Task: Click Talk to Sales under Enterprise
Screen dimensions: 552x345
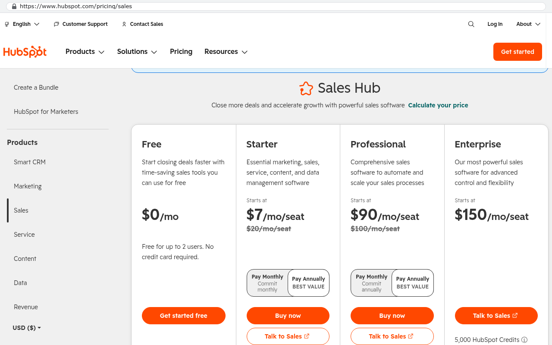Action: pos(496,316)
